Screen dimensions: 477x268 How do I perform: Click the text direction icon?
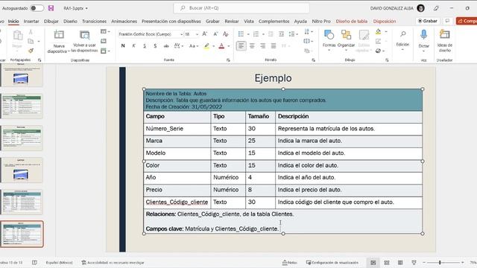(306, 31)
